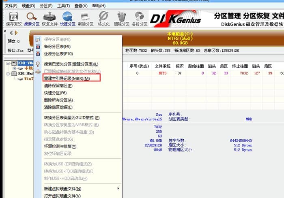Launch the 快速分区 quick partition tool

point(67,18)
